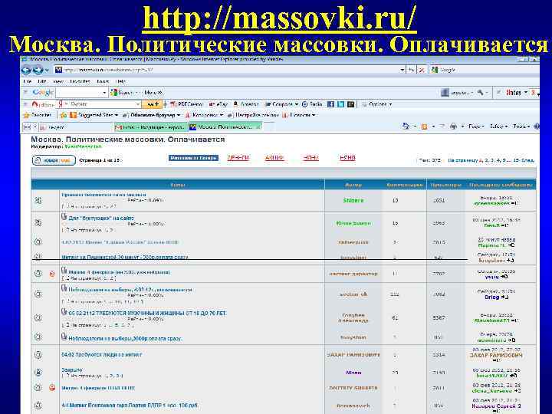This screenshot has width=552, height=414.
Task: Click the red Stop loading X icon
Action: (x=422, y=70)
